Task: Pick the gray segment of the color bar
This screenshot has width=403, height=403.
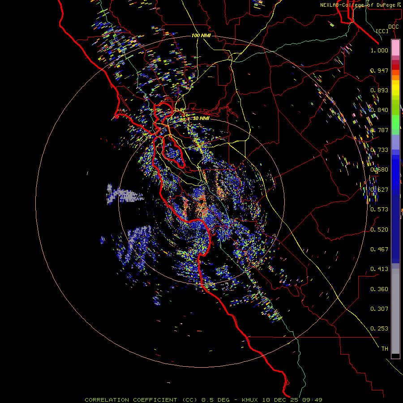Action: click(x=395, y=311)
